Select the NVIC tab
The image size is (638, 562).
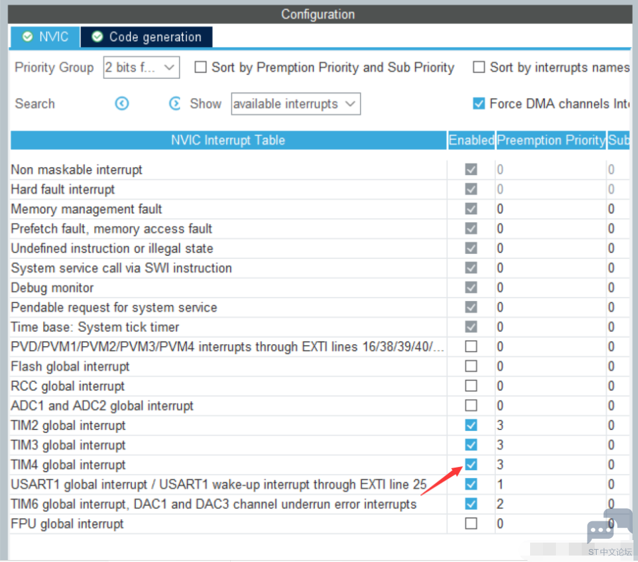point(45,37)
